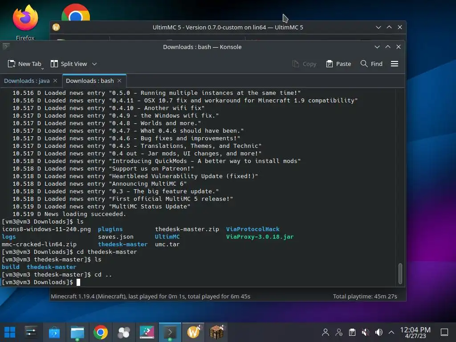Image resolution: width=456 pixels, height=342 pixels.
Task: Launch Chrome from the taskbar
Action: [100, 332]
